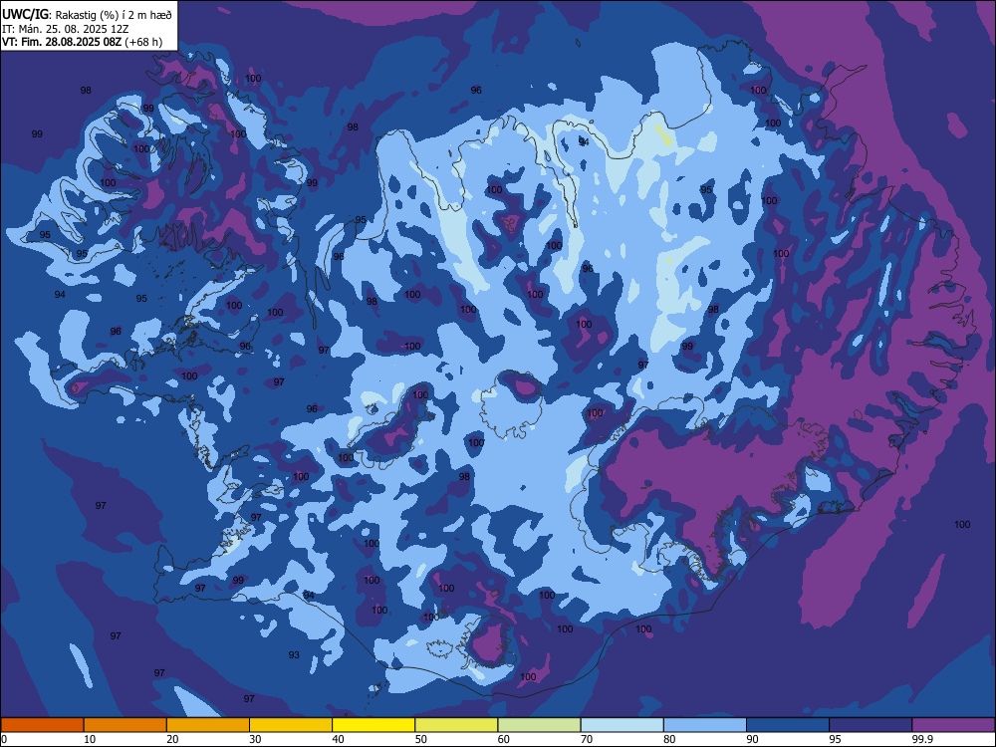Choose the 70–80 pale blue legend swatch
996x747 pixels.
(x=622, y=725)
